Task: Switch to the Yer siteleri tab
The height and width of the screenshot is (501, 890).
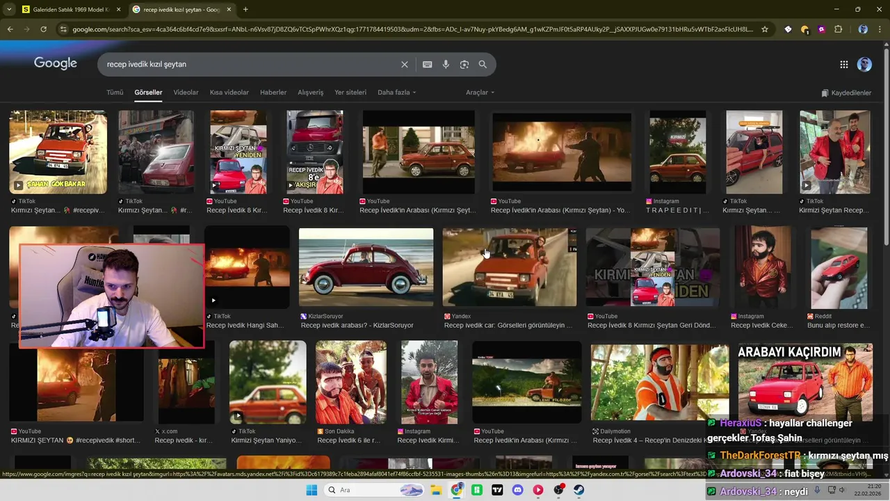Action: tap(350, 93)
